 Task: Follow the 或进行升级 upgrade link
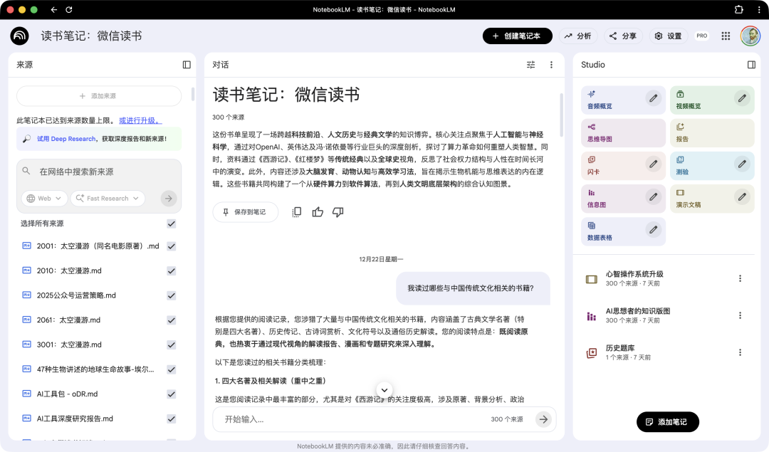point(140,120)
